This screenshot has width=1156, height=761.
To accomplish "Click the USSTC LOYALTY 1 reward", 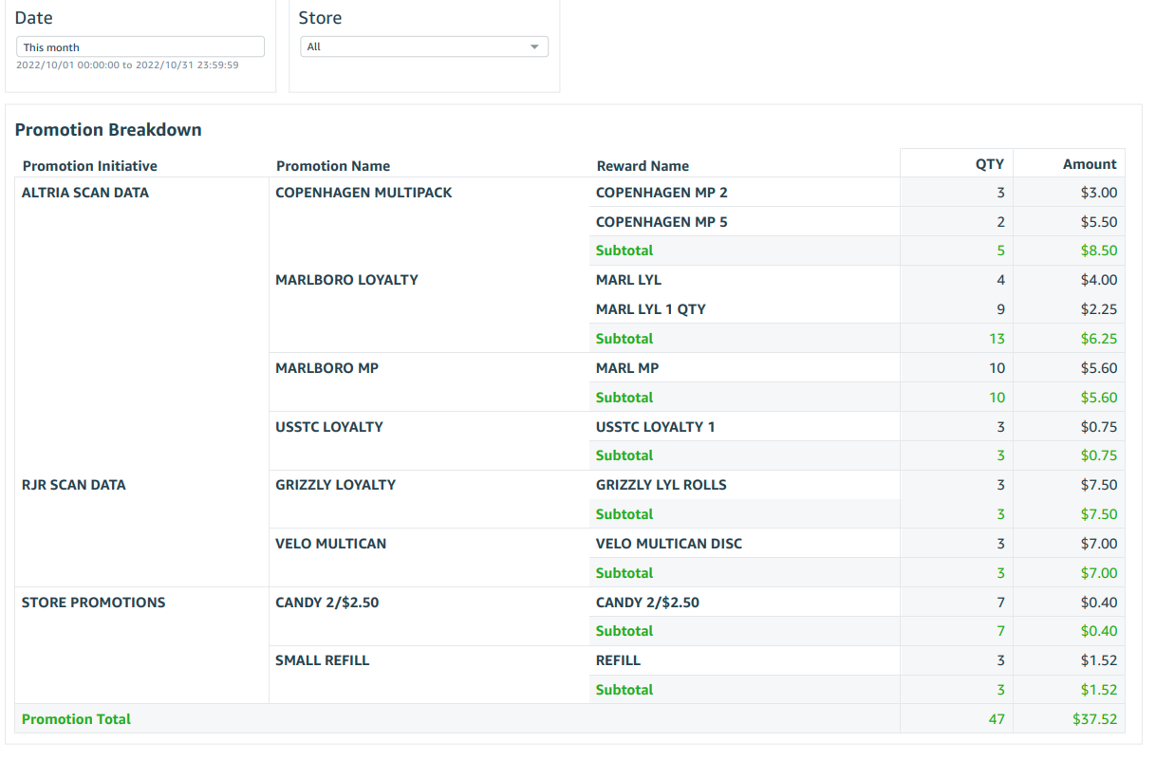I will [x=656, y=427].
